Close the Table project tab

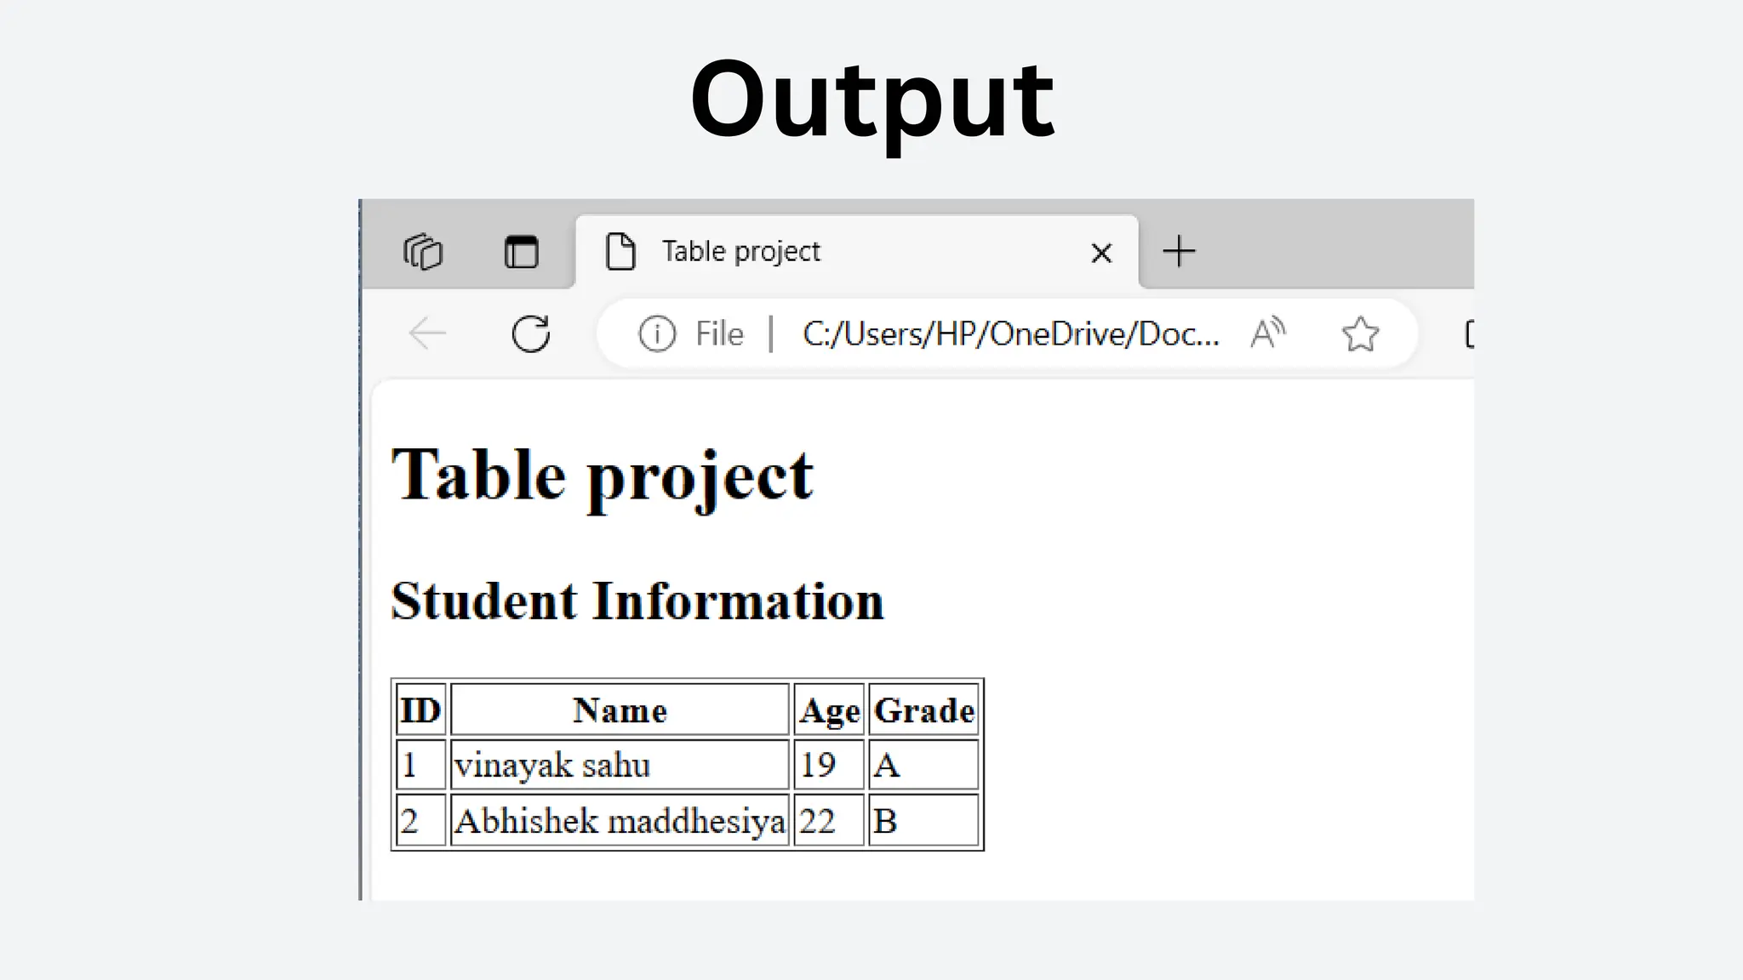point(1101,253)
